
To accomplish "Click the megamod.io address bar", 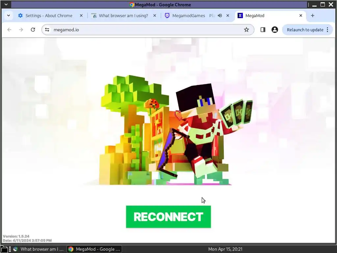I will (x=148, y=30).
